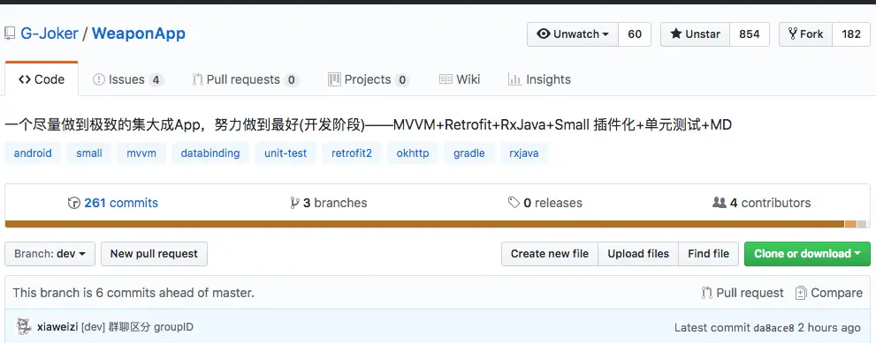
Task: Click the android topic tag
Action: (x=33, y=153)
